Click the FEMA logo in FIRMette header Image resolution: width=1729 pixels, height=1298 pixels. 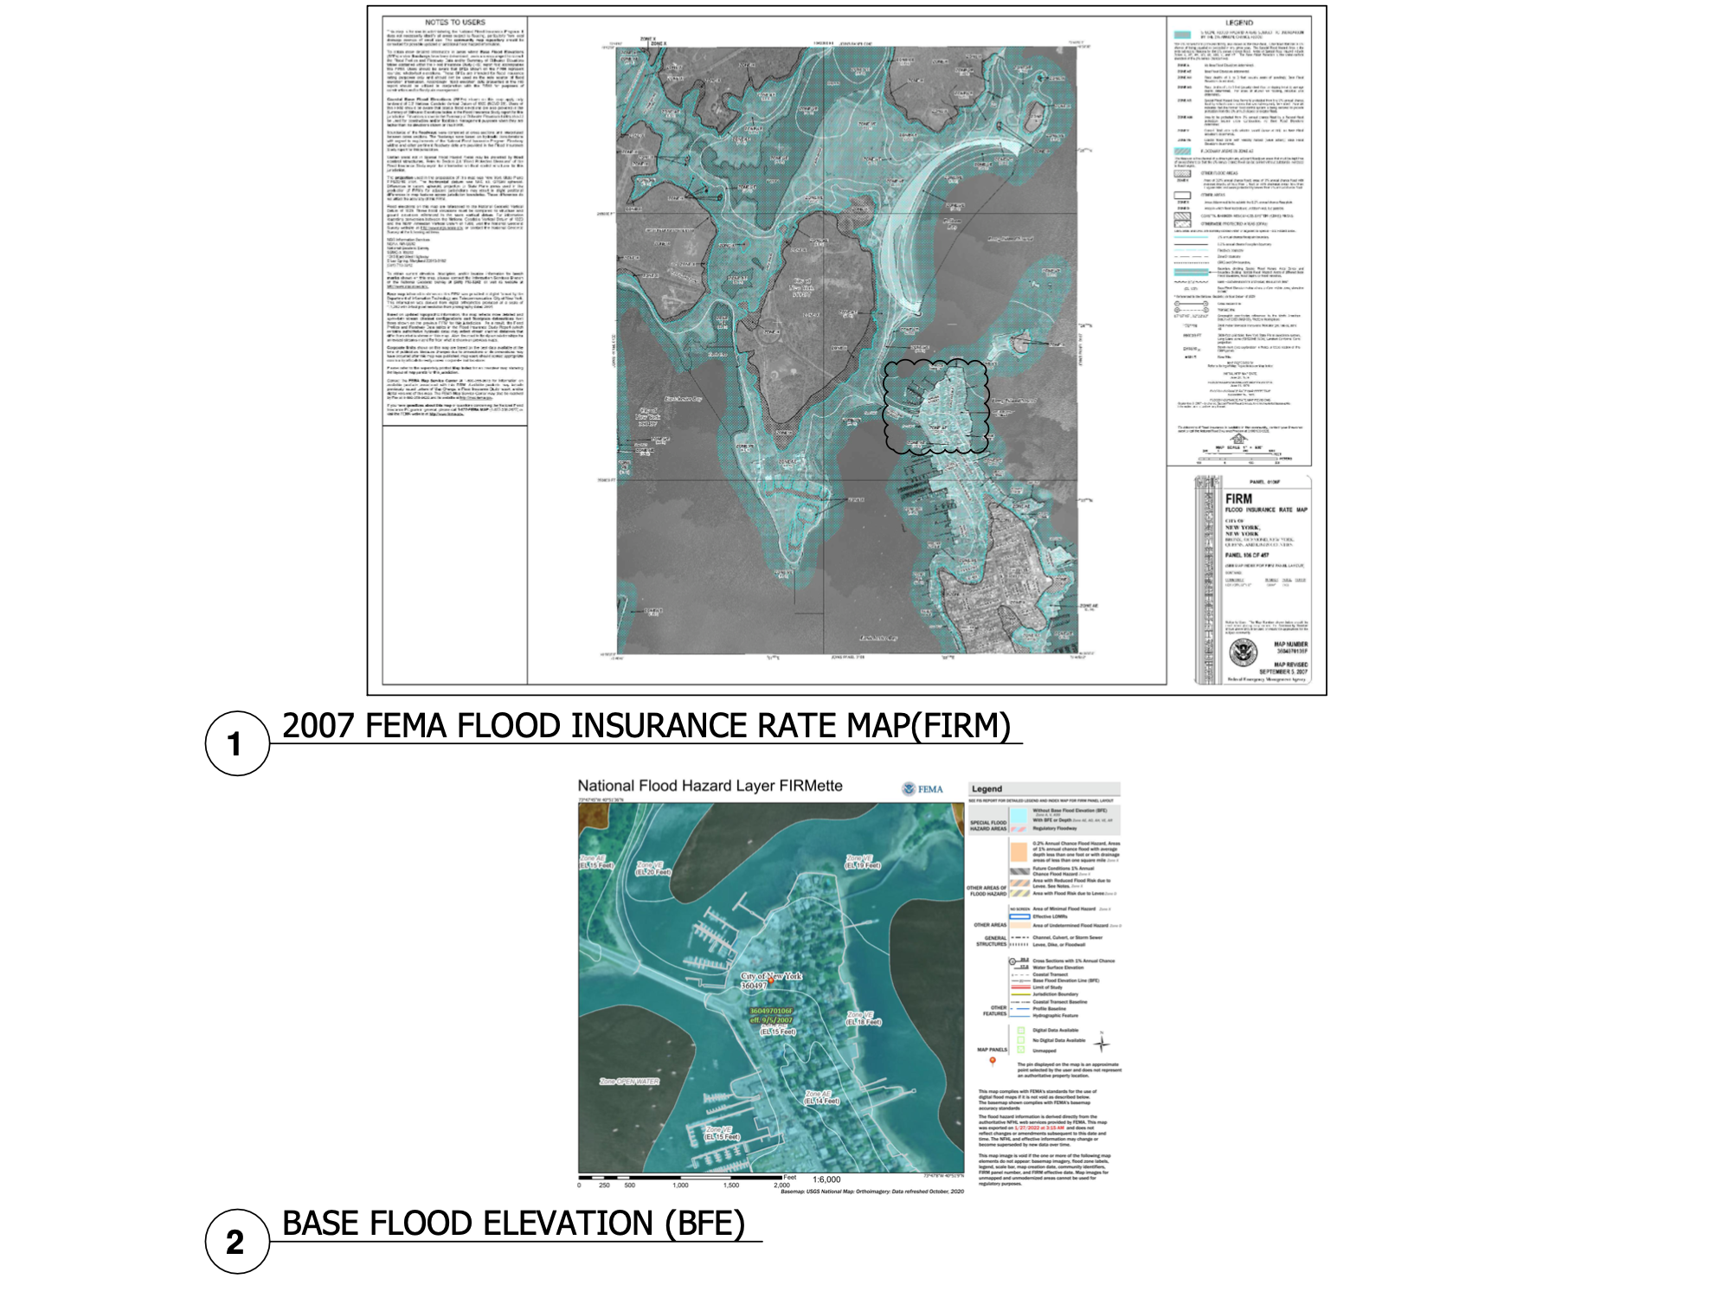click(x=922, y=788)
